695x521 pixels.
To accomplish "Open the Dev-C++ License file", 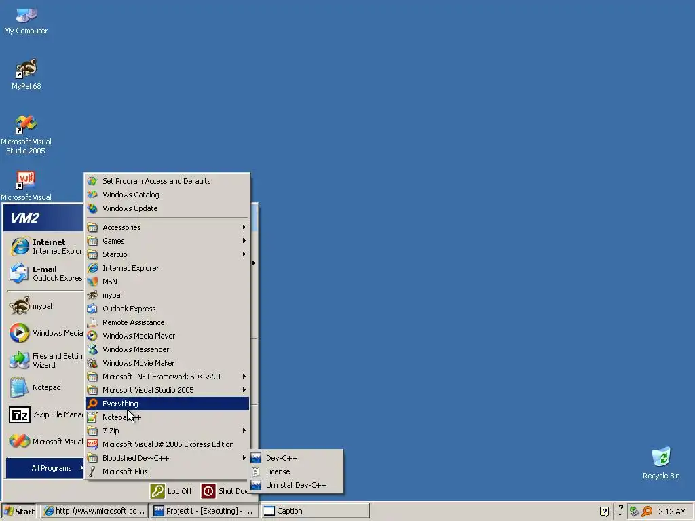I will point(296,472).
